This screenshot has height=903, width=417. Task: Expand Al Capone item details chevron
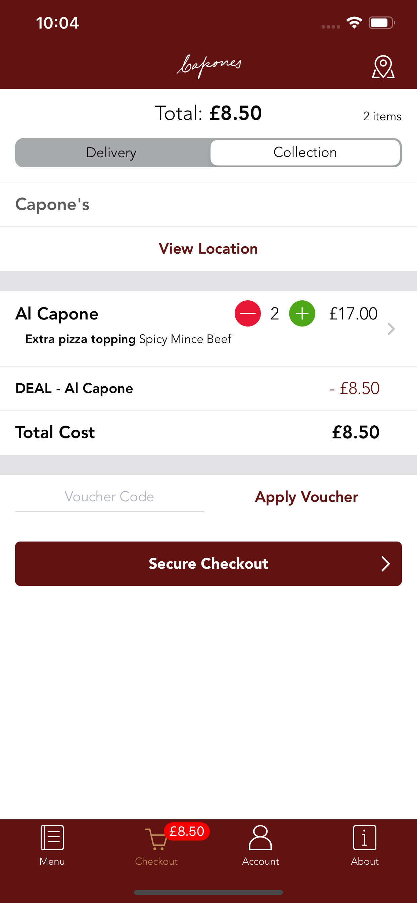391,329
